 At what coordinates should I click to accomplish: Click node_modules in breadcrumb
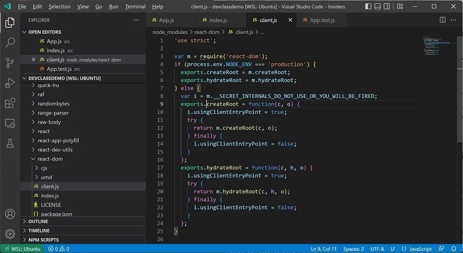pyautogui.click(x=170, y=32)
